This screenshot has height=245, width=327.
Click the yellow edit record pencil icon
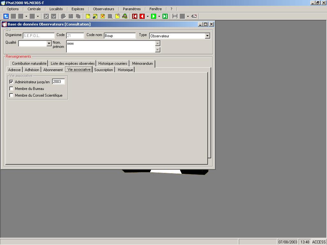[x=95, y=16]
